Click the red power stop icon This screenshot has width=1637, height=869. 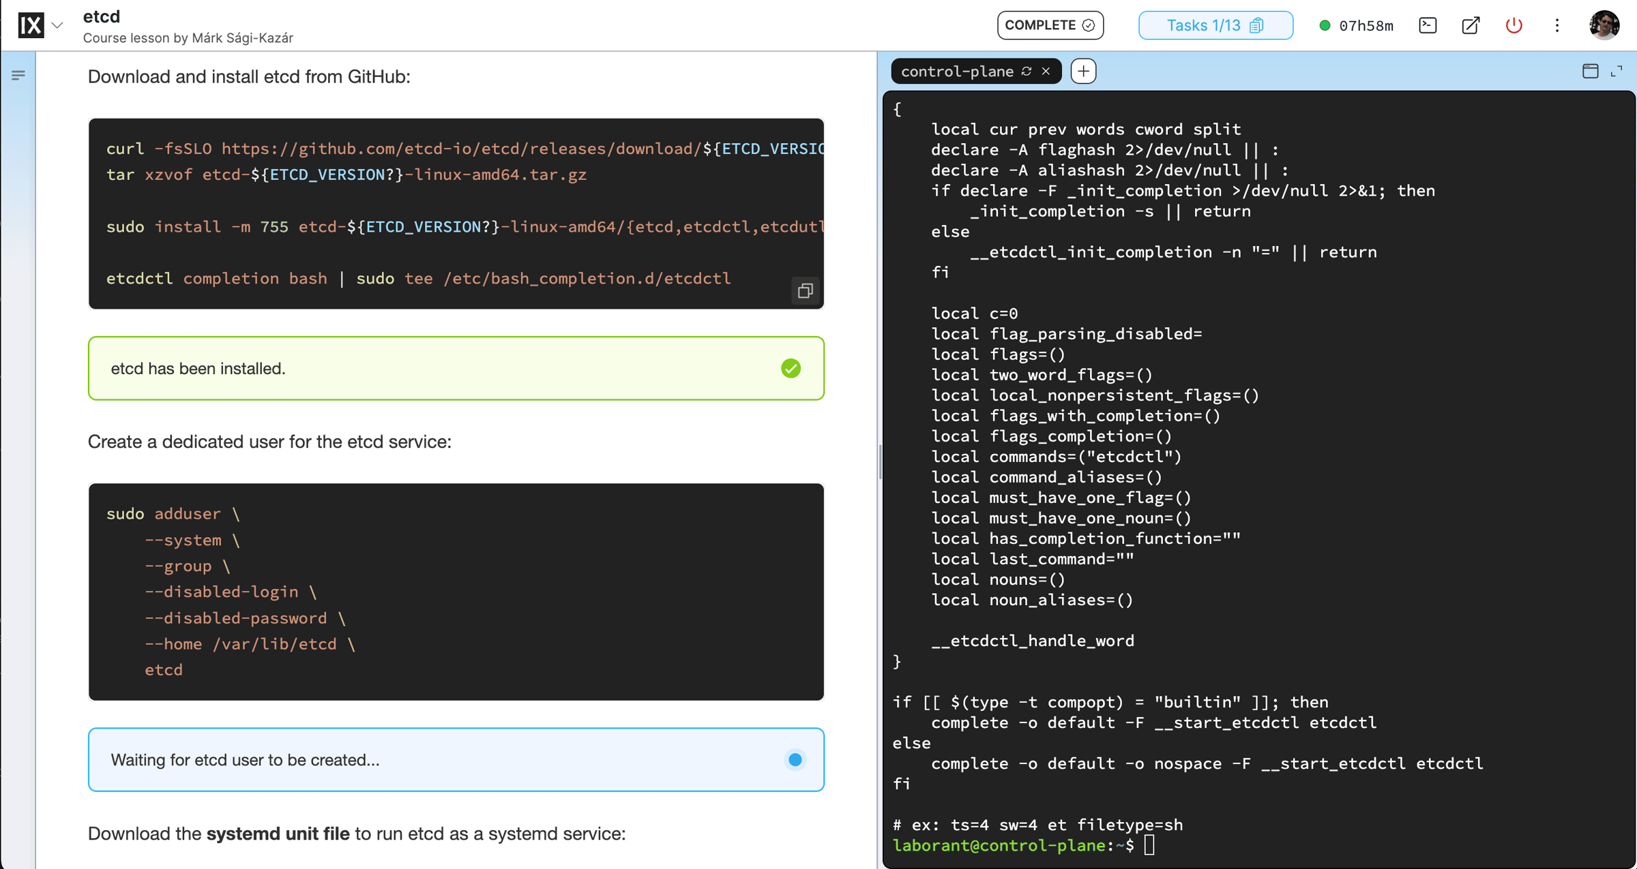point(1514,25)
